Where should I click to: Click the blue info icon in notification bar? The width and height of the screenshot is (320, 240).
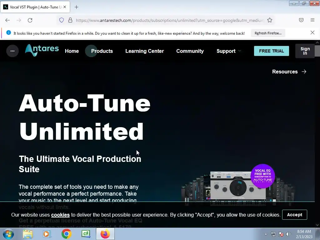pos(8,32)
